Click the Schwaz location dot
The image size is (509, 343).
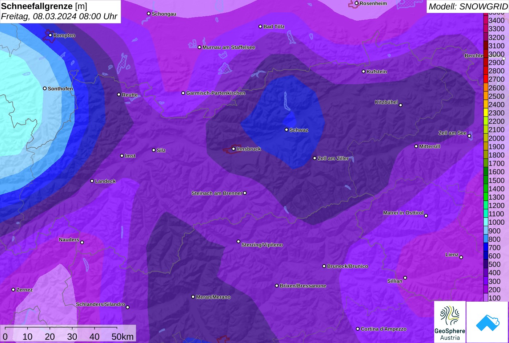pyautogui.click(x=286, y=130)
